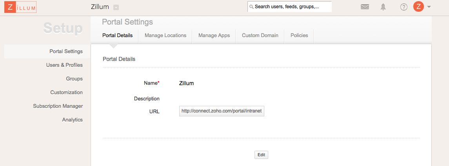Viewport: 449px width, 166px height.
Task: Open the Manage Apps tab
Action: pos(214,35)
